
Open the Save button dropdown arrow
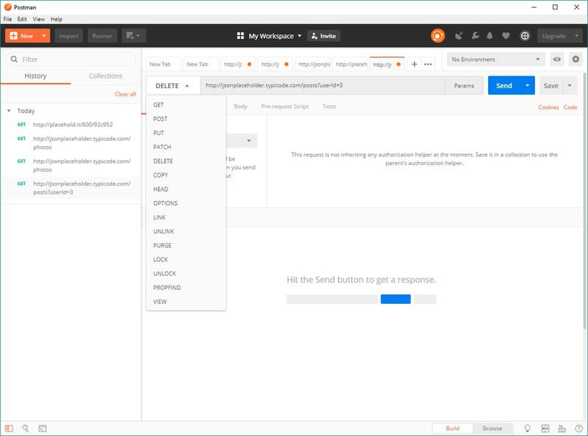point(570,85)
